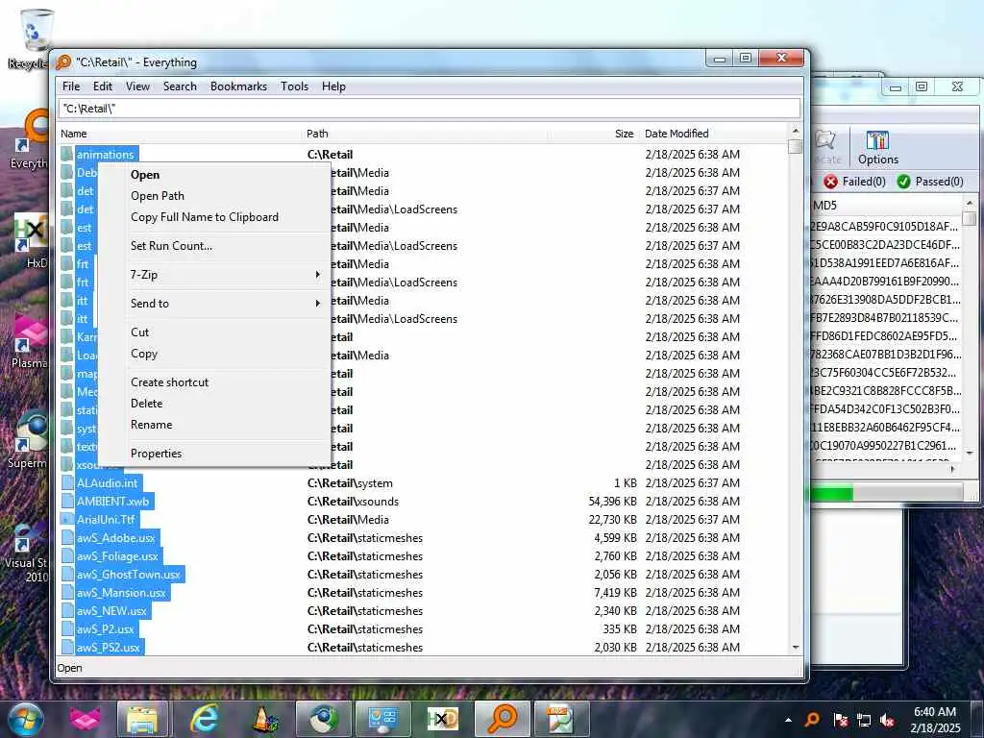Choose Open in the context menu
Viewport: 984px width, 738px height.
[x=213, y=175]
